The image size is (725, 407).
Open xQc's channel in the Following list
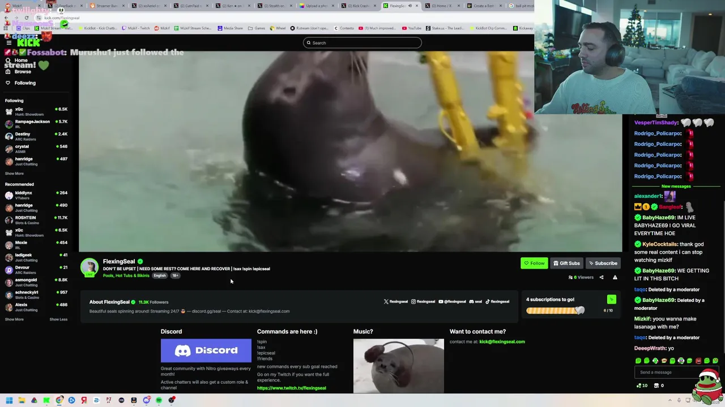(x=36, y=111)
